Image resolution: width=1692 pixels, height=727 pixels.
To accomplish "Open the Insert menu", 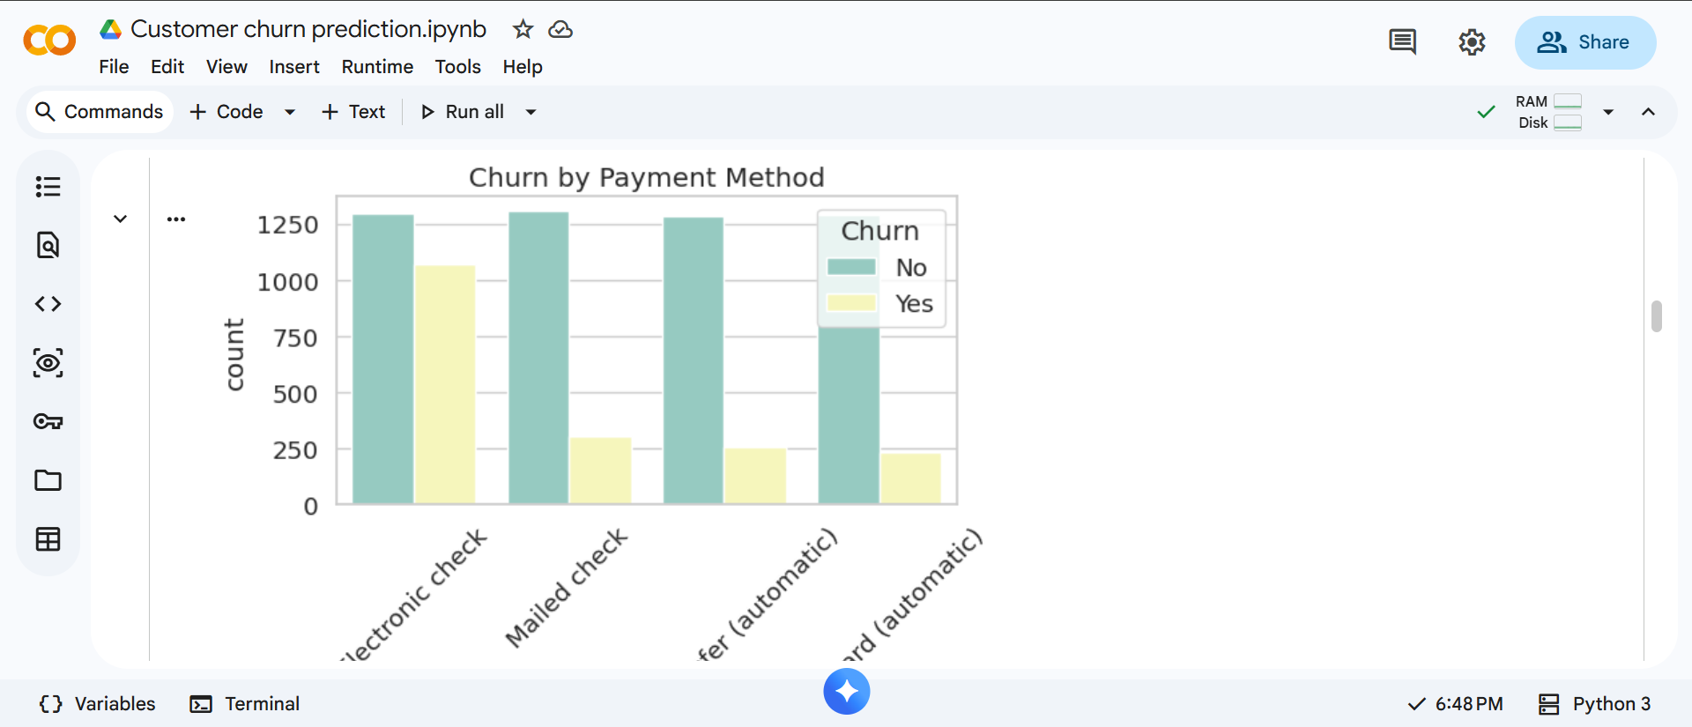I will tap(293, 67).
